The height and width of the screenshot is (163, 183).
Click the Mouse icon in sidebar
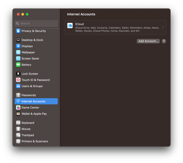18,129
